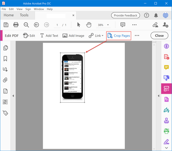Go to the next page view arrow

coord(47,25)
